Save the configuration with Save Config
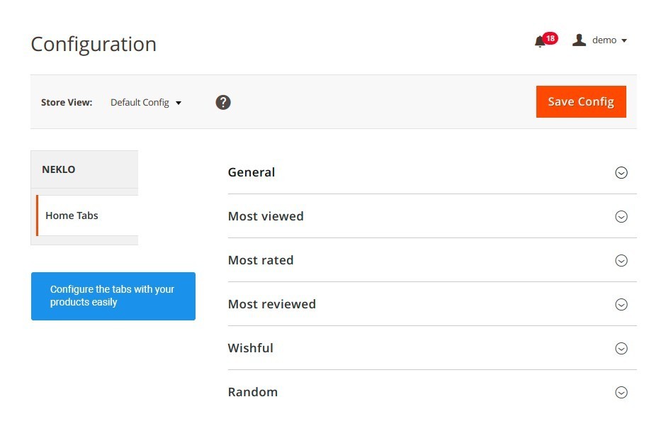 click(581, 101)
